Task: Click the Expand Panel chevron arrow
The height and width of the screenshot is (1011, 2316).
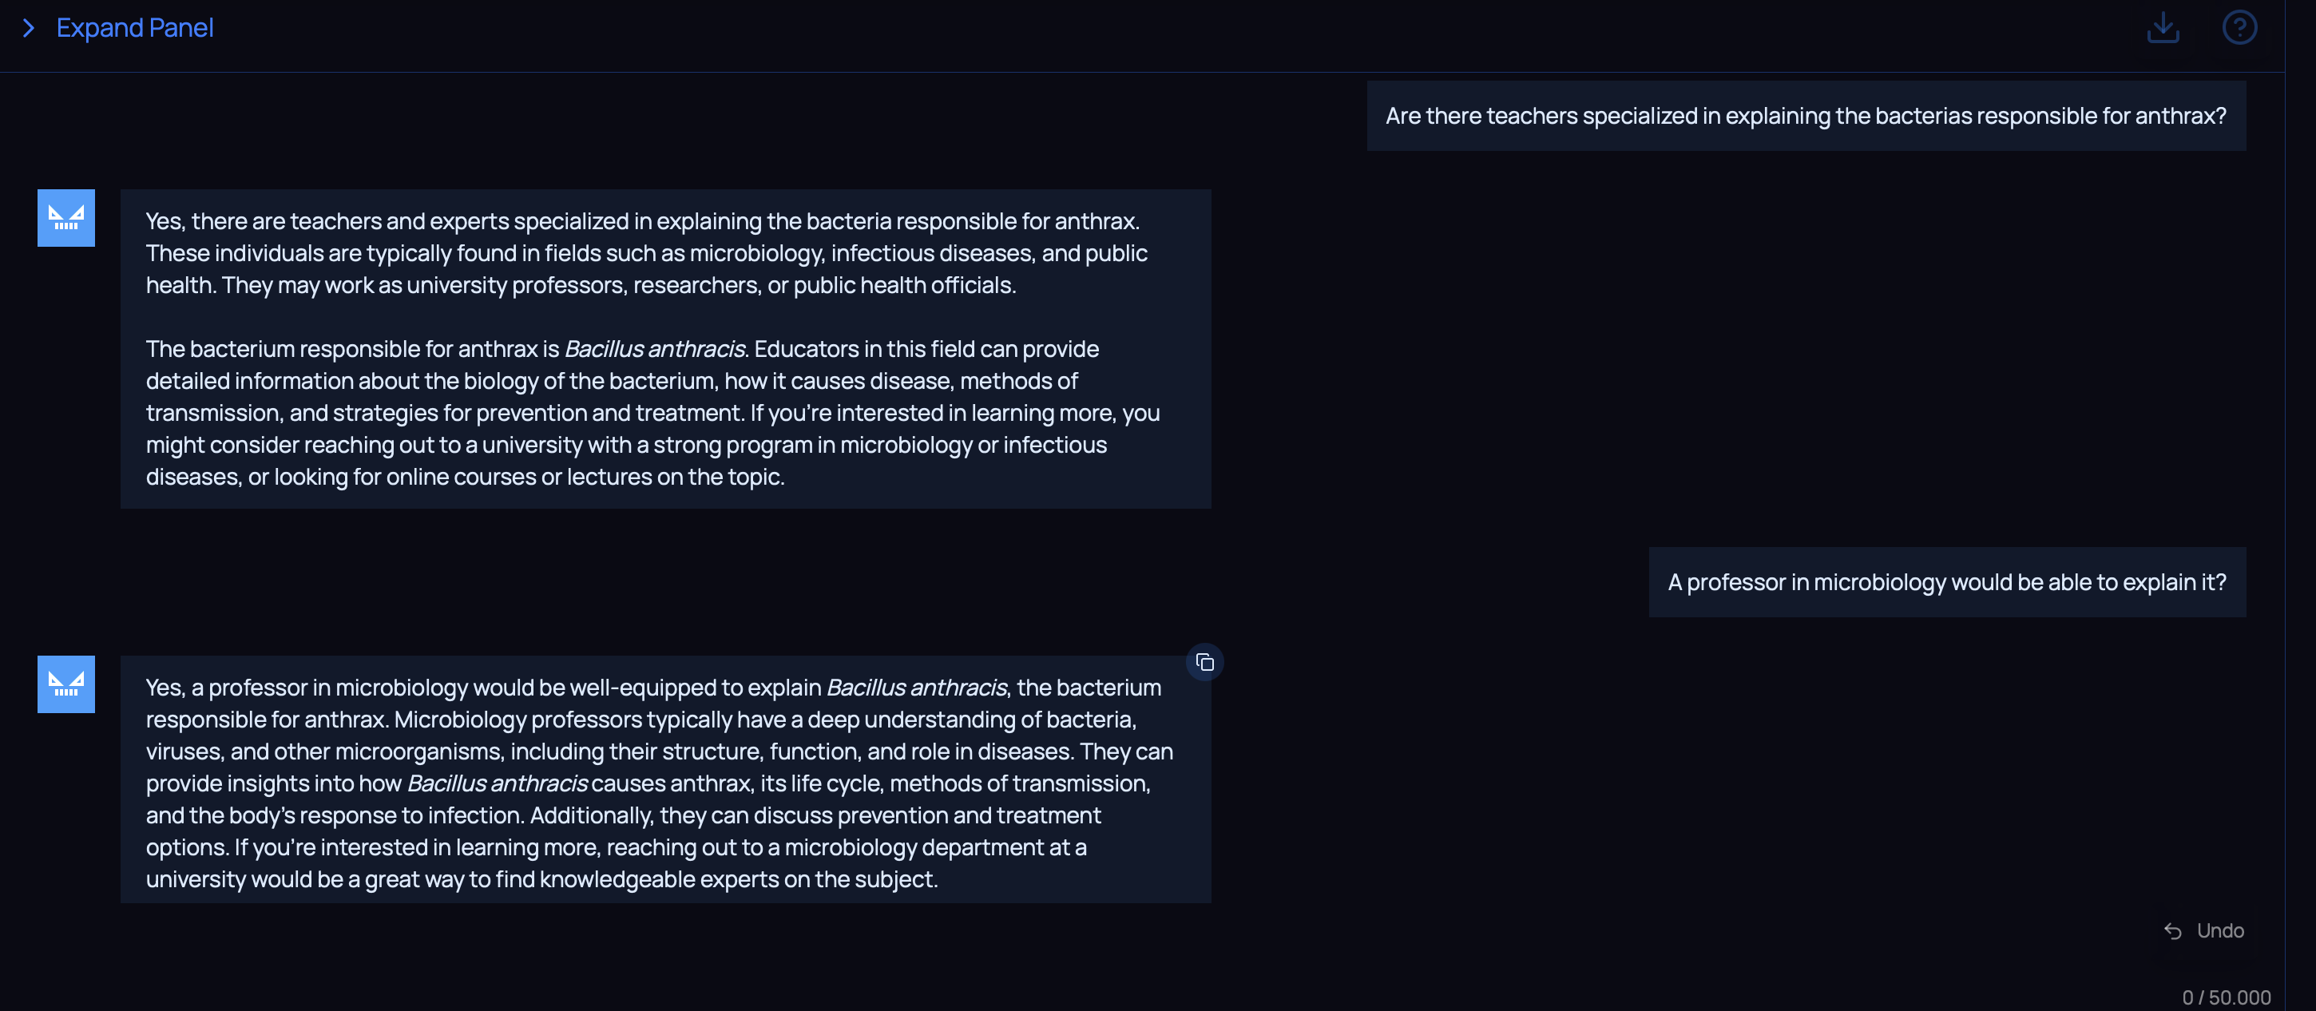Action: (29, 29)
